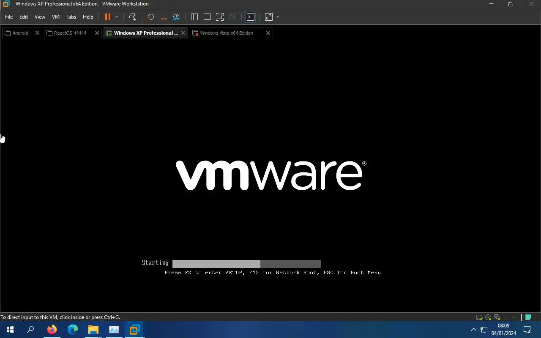Screen dimensions: 541x338
Task: Toggle the library sidebar panel
Action: click(x=194, y=17)
